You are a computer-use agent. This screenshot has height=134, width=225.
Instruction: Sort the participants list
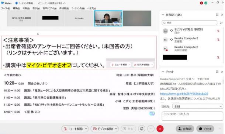[221, 23]
